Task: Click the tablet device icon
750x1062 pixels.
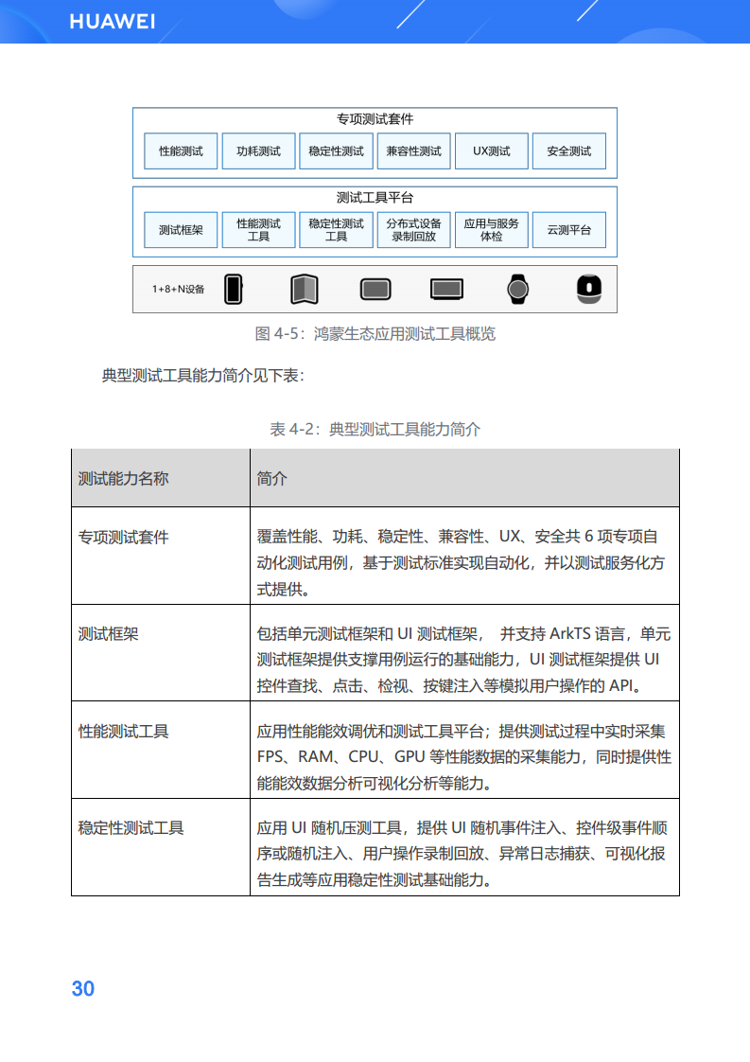Action: tap(375, 290)
